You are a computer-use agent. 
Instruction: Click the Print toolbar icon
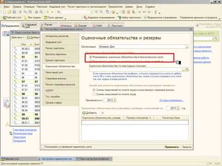37,12
